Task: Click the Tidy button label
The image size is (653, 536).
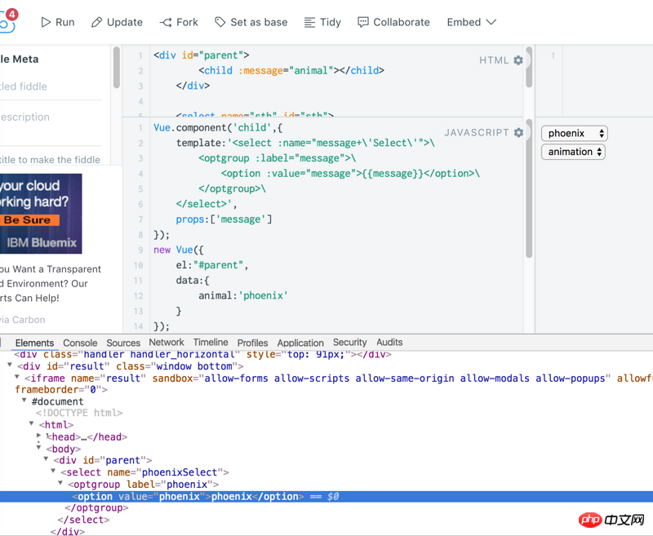Action: (331, 22)
